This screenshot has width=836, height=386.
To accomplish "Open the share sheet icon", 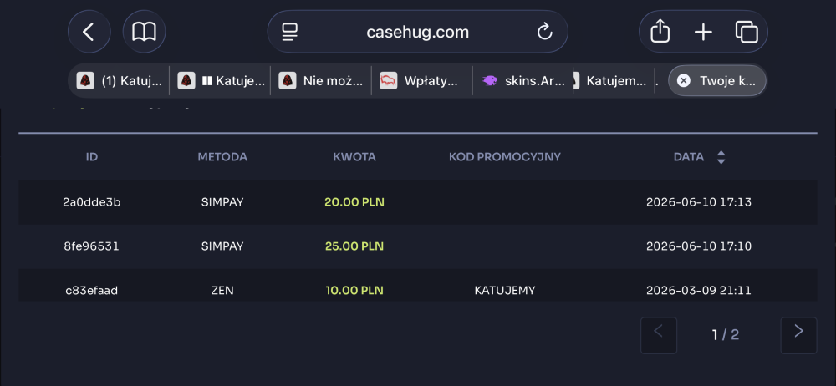I will pyautogui.click(x=660, y=32).
